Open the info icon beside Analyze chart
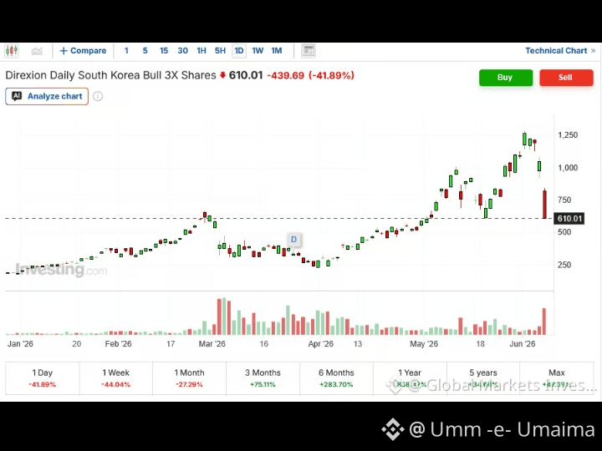This screenshot has width=602, height=451. tap(98, 96)
